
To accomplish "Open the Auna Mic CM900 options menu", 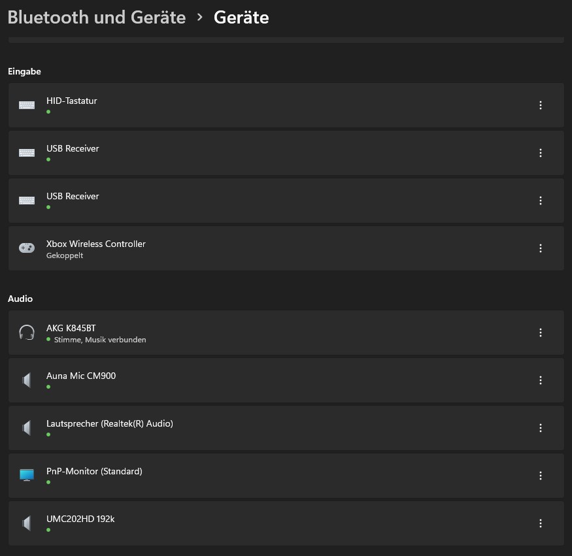I will (541, 380).
